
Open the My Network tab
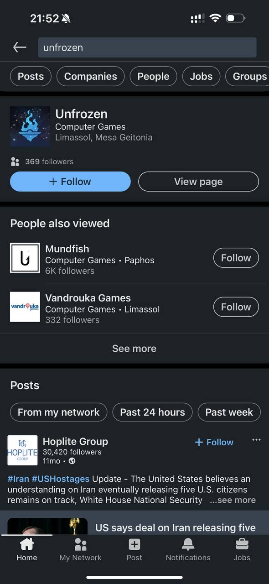coord(81,549)
